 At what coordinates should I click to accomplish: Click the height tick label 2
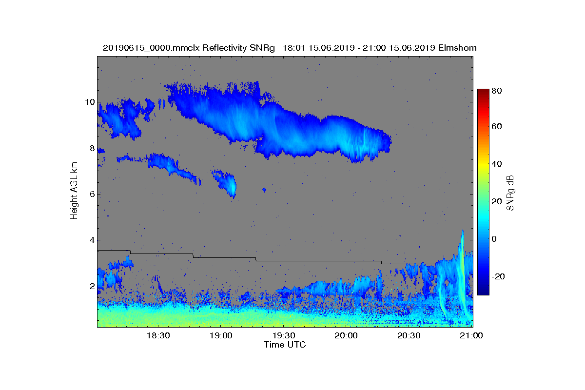click(x=91, y=286)
